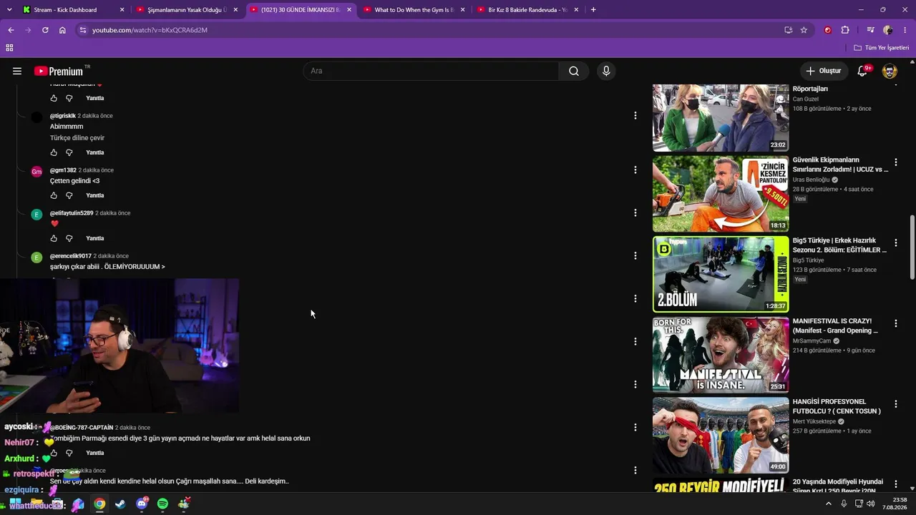Show hidden system tray icons

pos(829,504)
